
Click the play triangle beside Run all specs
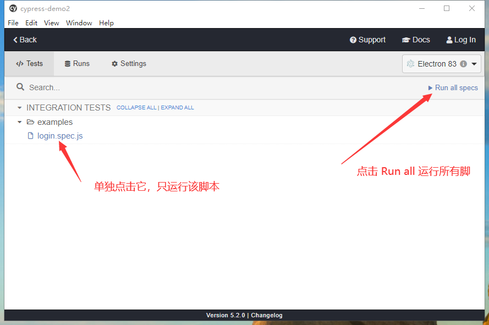click(x=430, y=88)
